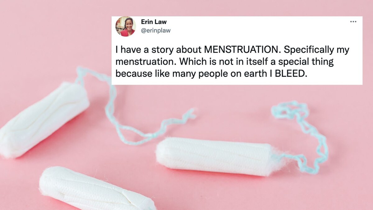Click the center tampon in the photo

tap(219, 156)
